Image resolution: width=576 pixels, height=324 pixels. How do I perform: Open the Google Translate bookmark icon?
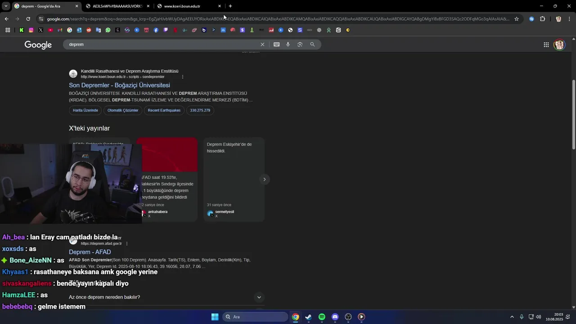point(98,30)
